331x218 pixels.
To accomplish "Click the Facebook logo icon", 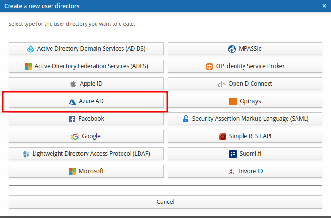I will (x=72, y=119).
